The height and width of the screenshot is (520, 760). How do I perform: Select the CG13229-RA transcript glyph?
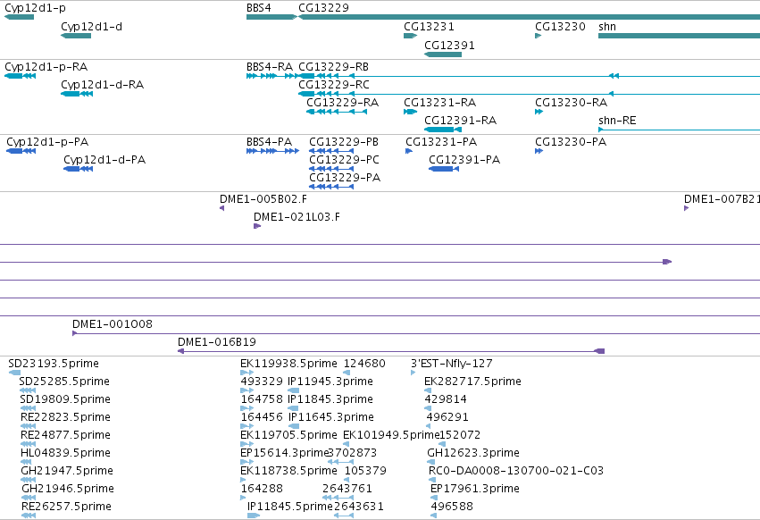(337, 112)
